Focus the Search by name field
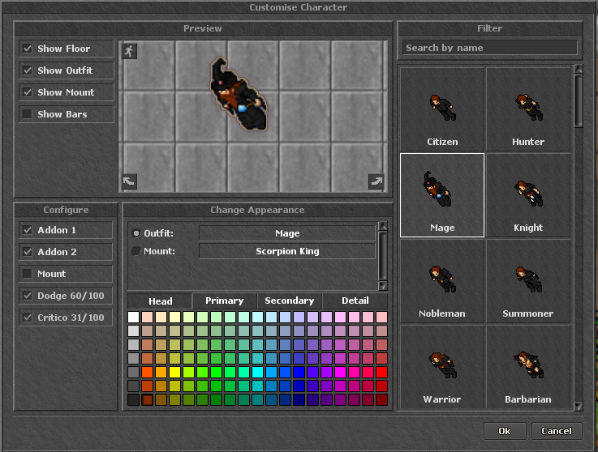This screenshot has width=598, height=452. pos(490,48)
